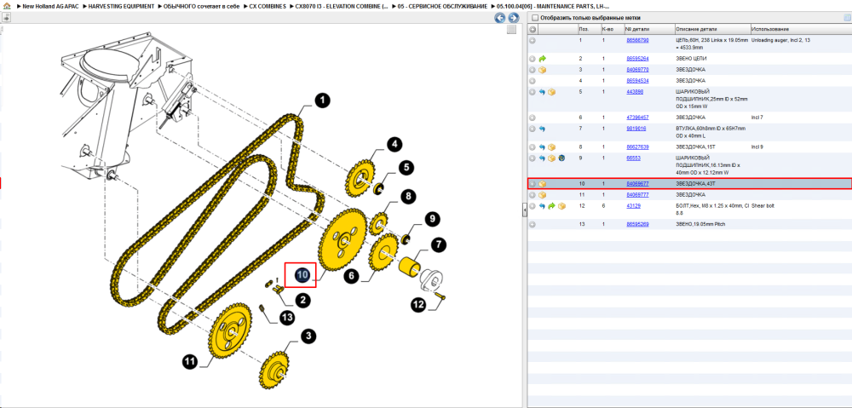
Task: Open '05 - СЕРВИСНОЕ ОБСЛУЖИВАНИЕ' breadcrumb
Action: 441,6
